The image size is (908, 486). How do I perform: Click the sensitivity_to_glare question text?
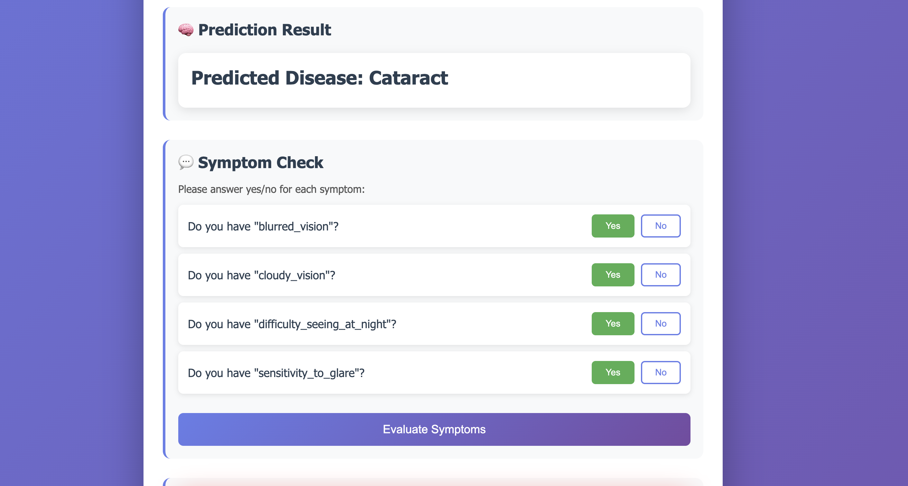276,373
